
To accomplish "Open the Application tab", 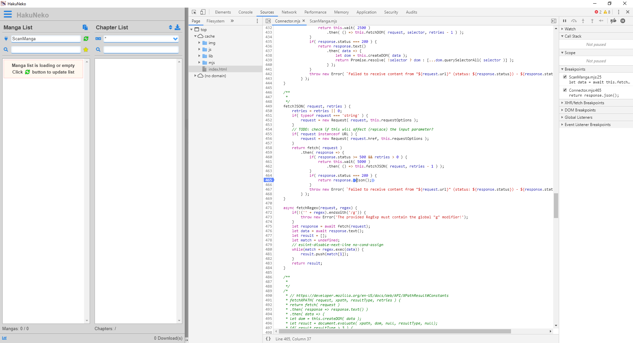I will tap(366, 12).
